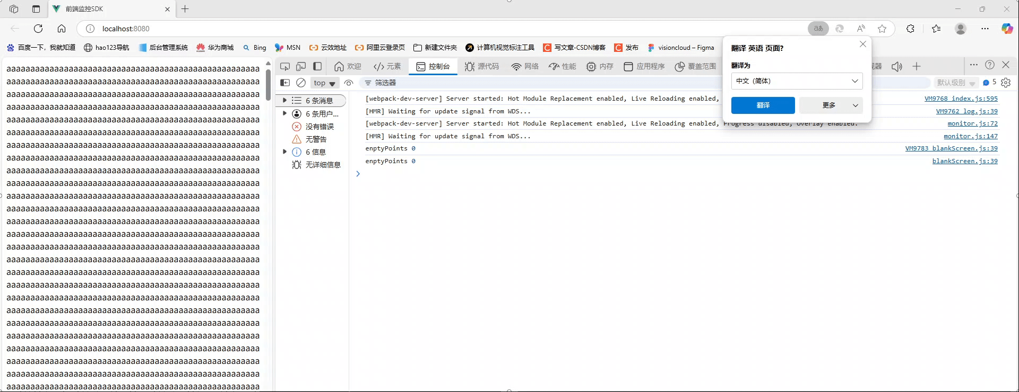This screenshot has width=1019, height=392.
Task: Open the workspaces icon in title bar
Action: click(14, 9)
